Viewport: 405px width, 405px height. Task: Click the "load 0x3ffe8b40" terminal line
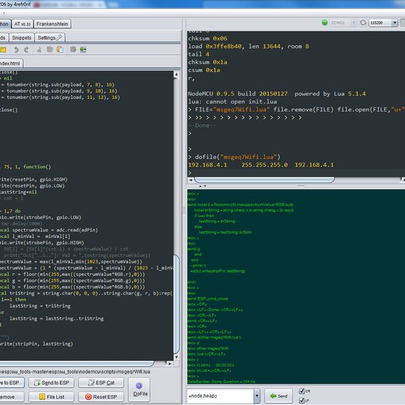point(248,46)
